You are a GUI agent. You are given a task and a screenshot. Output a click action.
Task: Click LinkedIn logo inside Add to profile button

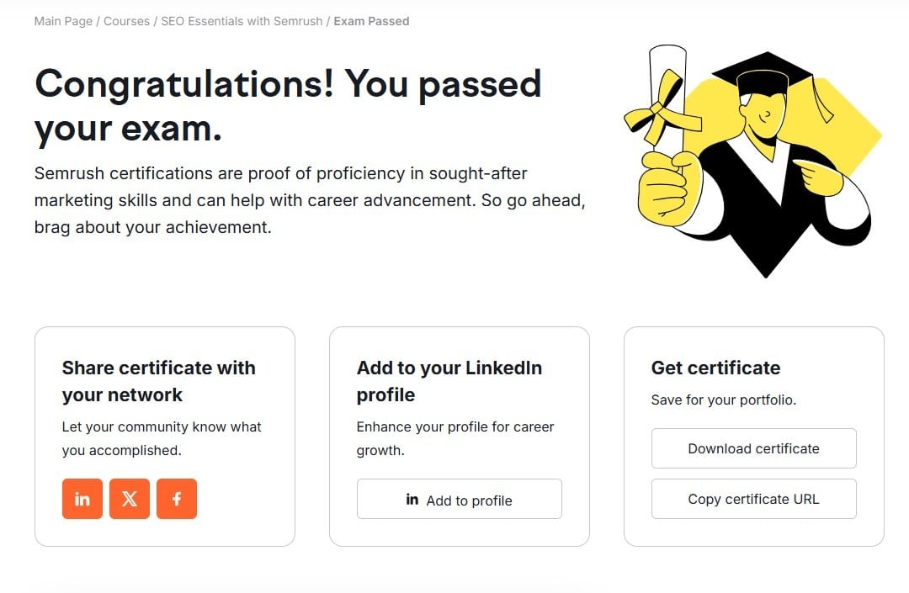(412, 500)
